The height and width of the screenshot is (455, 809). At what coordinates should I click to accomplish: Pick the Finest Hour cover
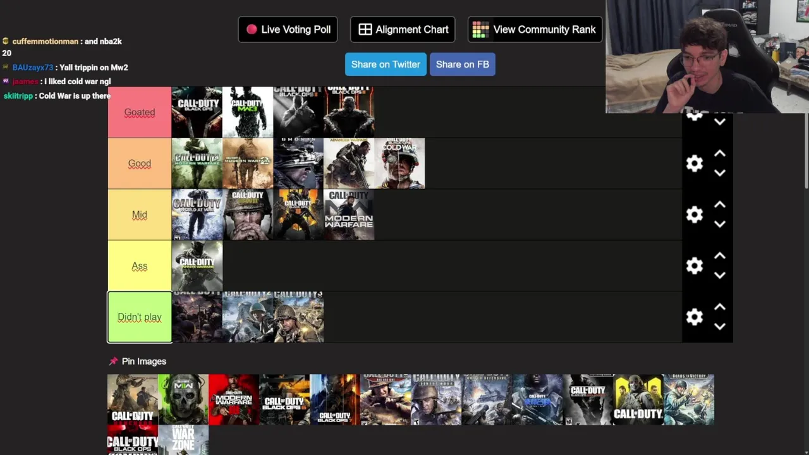pyautogui.click(x=436, y=399)
